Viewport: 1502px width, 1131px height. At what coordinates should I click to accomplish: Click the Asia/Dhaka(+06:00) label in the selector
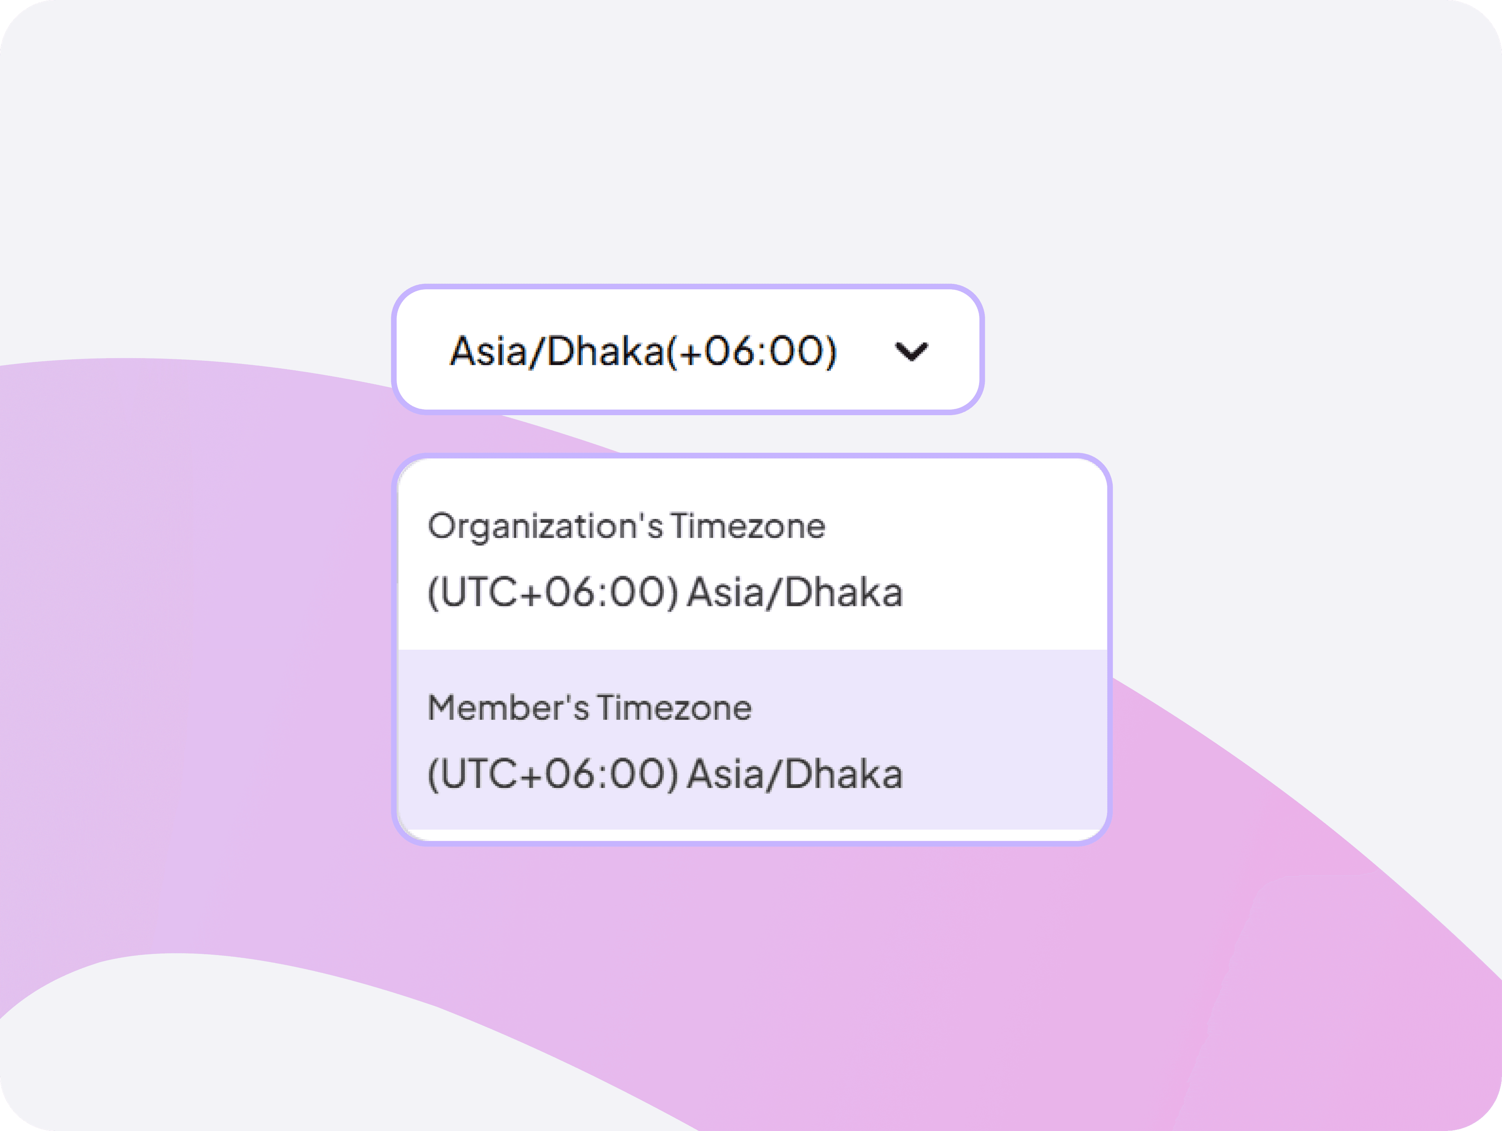pos(642,350)
